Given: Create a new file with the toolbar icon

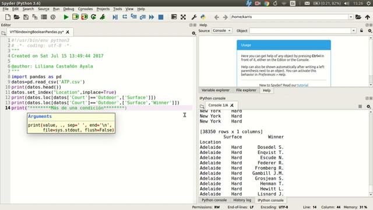Looking at the screenshot, I should (x=8, y=17).
